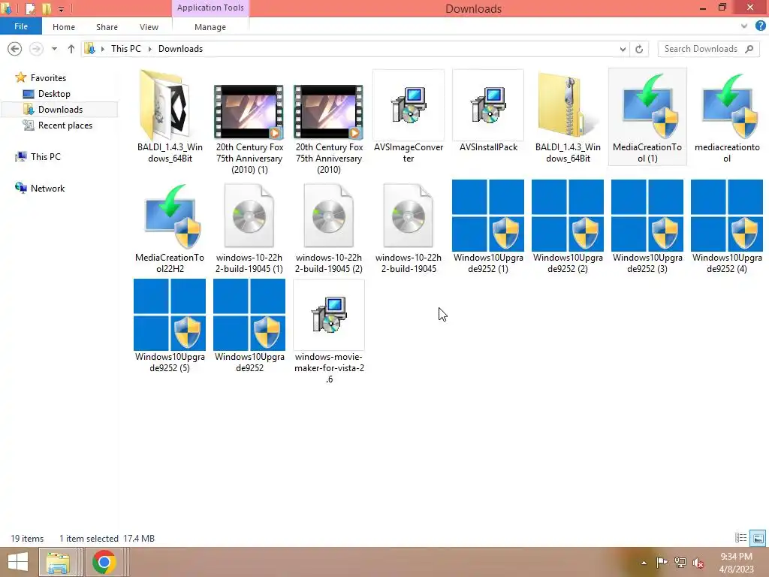Open the Help question mark icon

click(x=760, y=26)
